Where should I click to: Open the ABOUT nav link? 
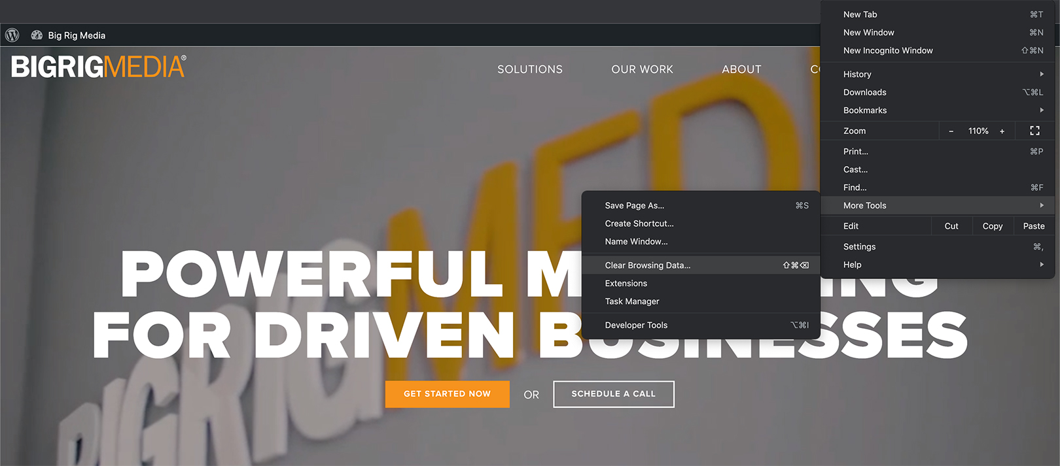742,69
